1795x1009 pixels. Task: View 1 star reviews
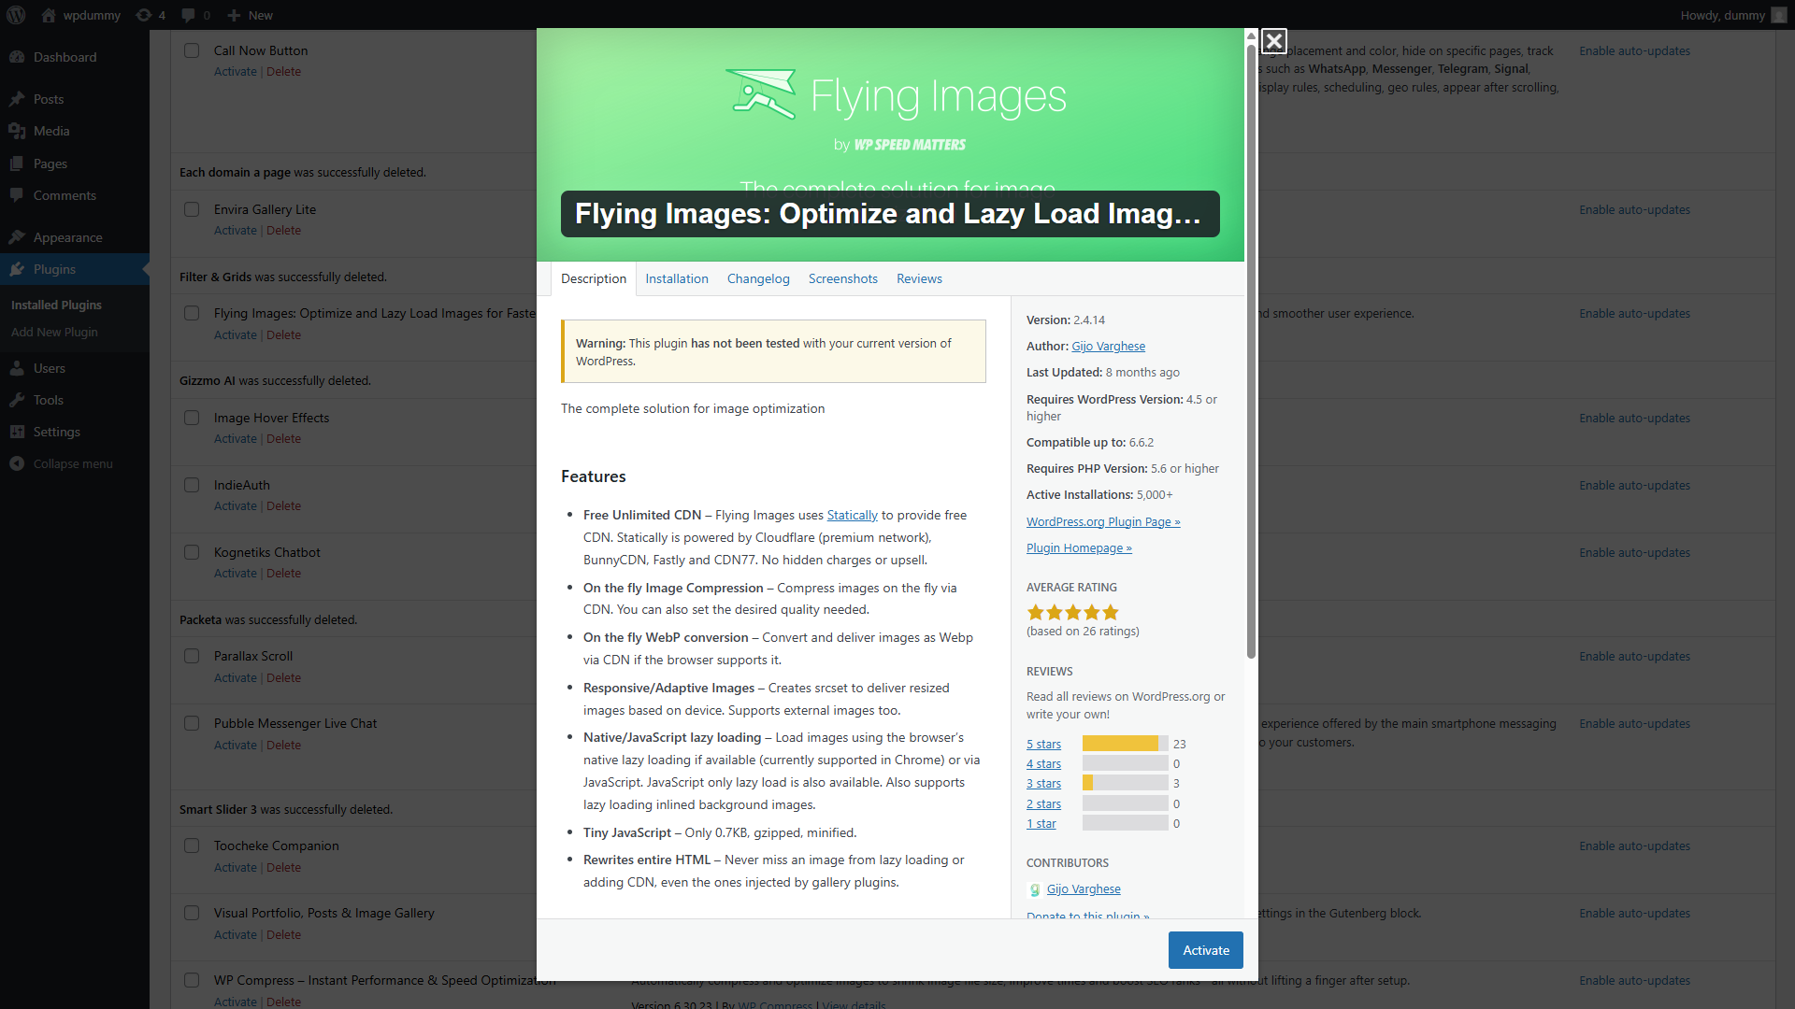click(1041, 823)
